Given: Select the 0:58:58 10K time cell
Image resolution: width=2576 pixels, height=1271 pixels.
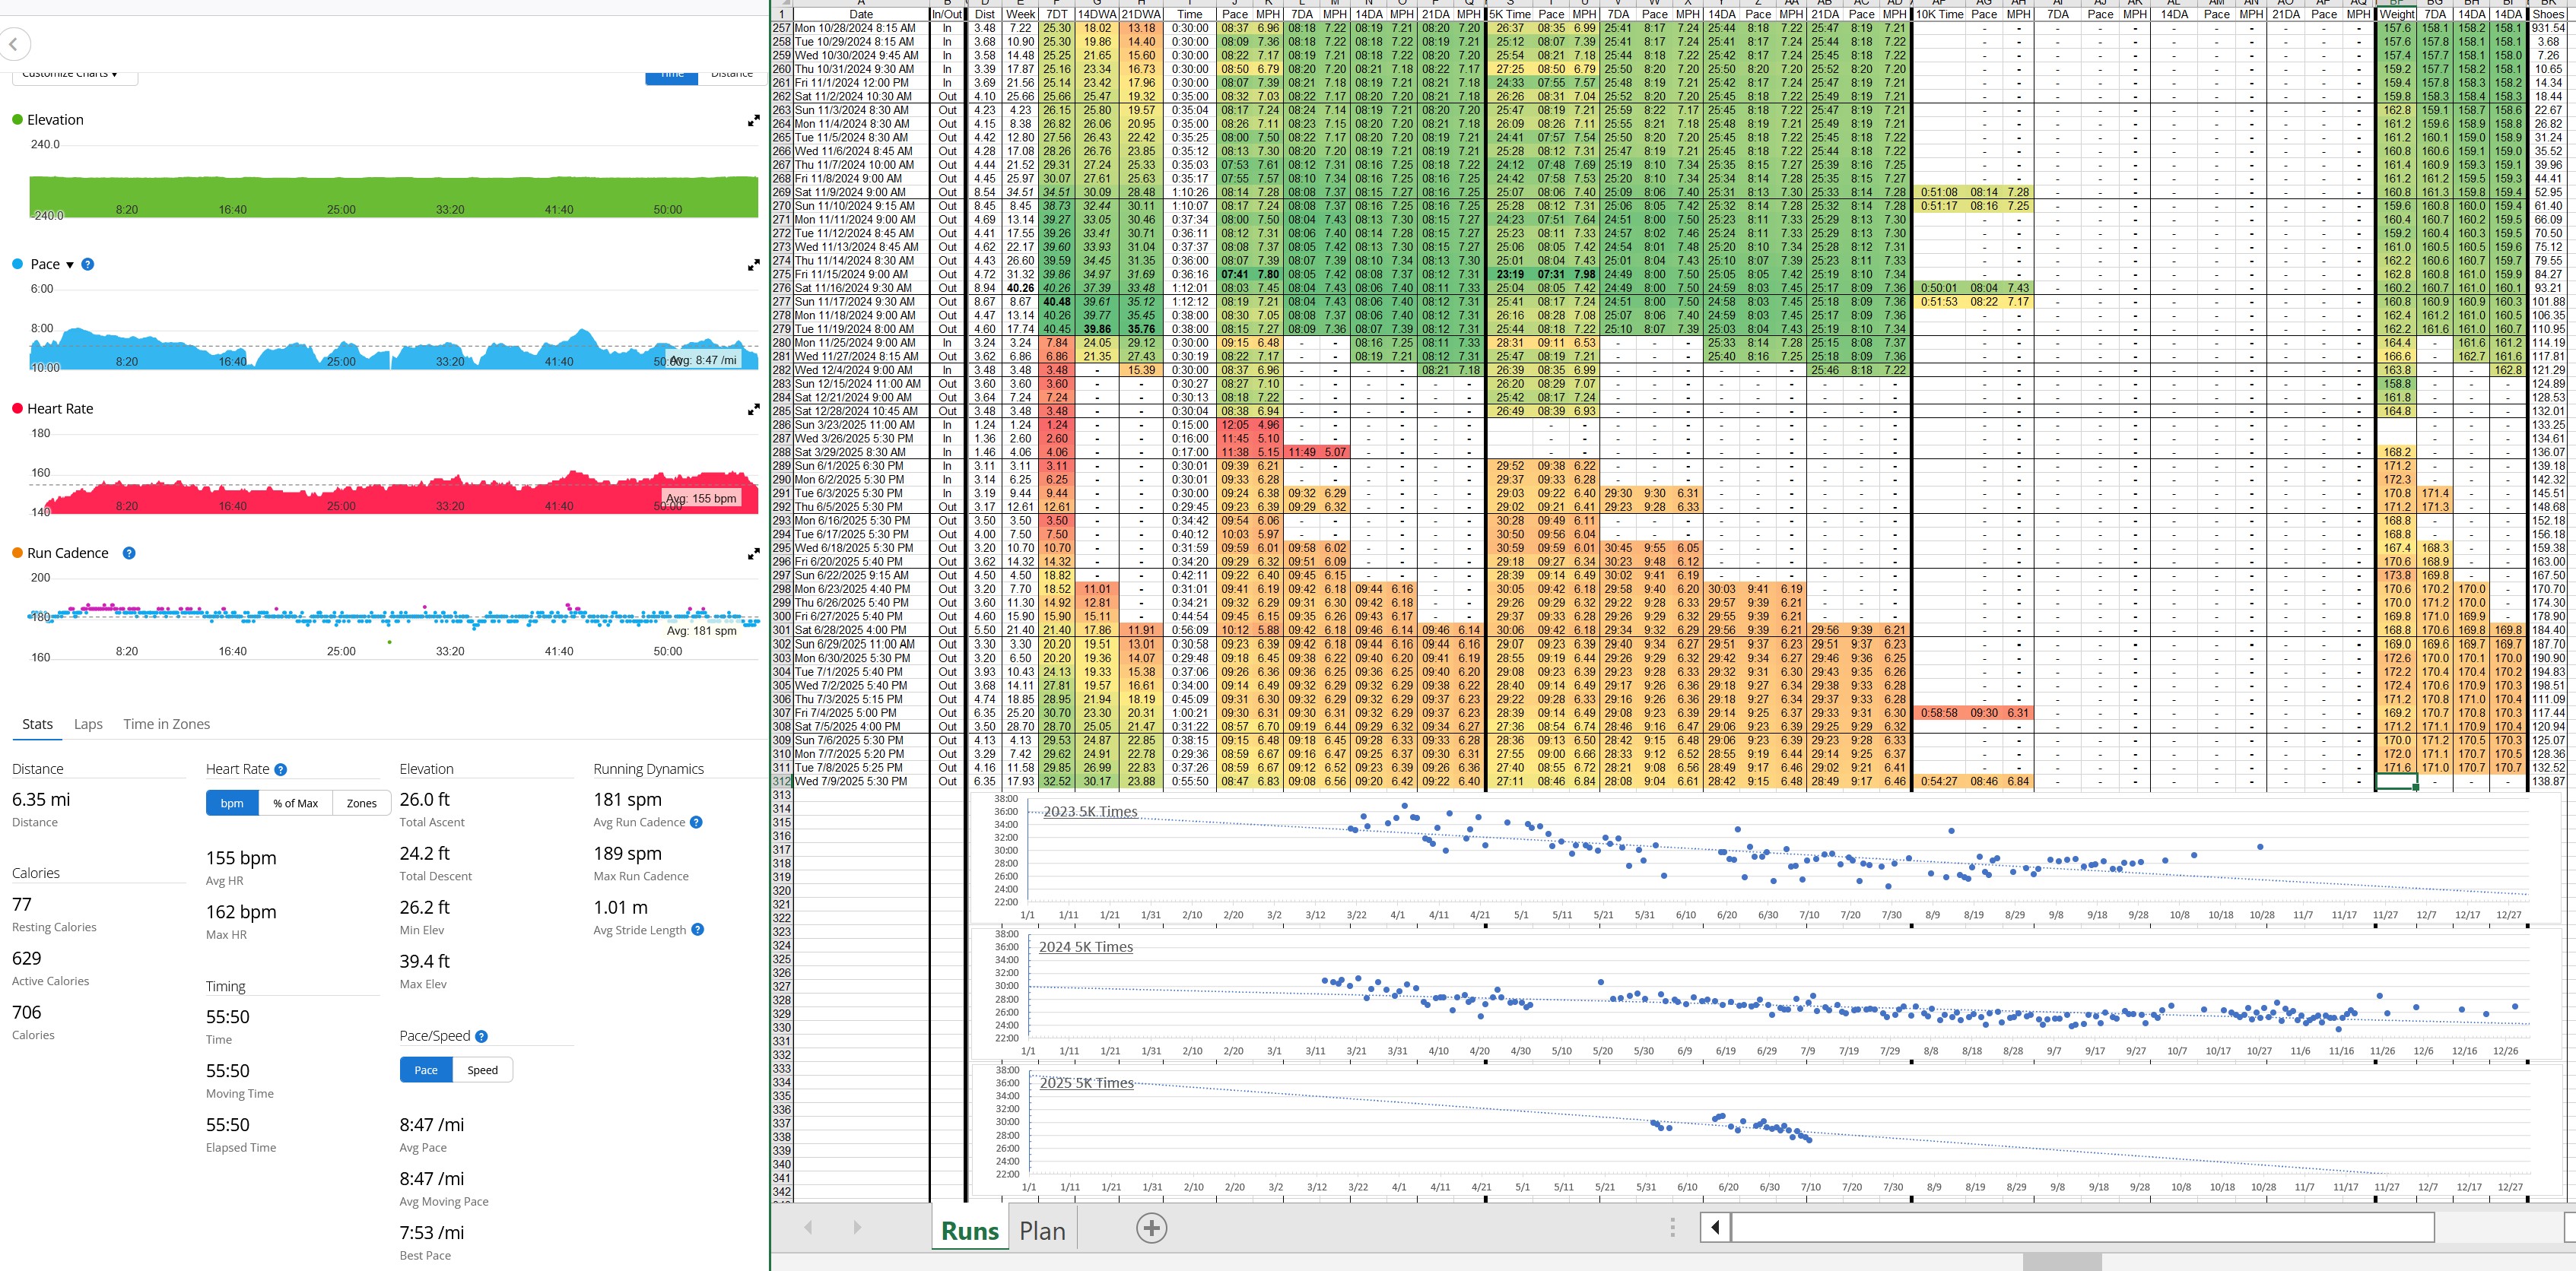Looking at the screenshot, I should [1939, 714].
